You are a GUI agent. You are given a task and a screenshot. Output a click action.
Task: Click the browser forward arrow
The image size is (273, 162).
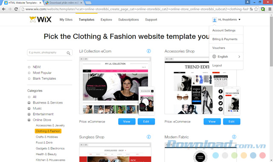coord(10,9)
